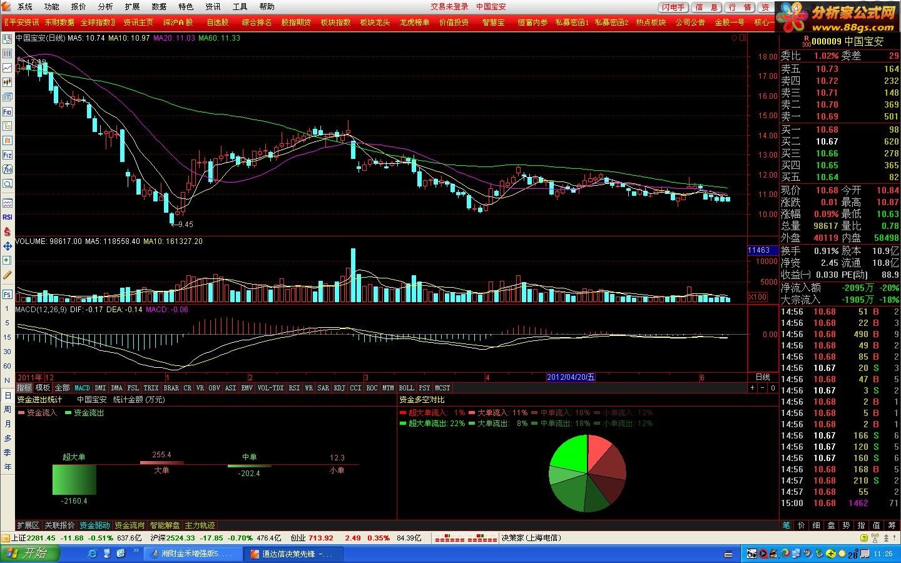The image size is (901, 563).
Task: Select the 15 minute period option
Action: [8, 337]
